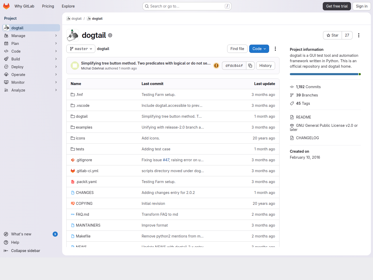This screenshot has height=280, width=373.
Task: Click the What's new badge count 9
Action: tap(55, 234)
